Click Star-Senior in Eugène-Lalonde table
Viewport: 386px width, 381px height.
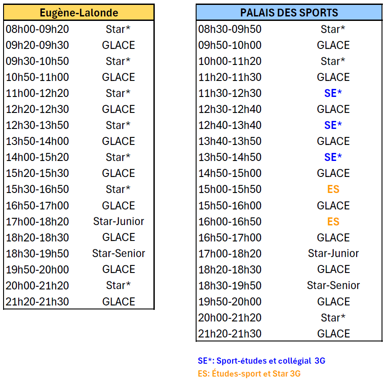(x=118, y=253)
